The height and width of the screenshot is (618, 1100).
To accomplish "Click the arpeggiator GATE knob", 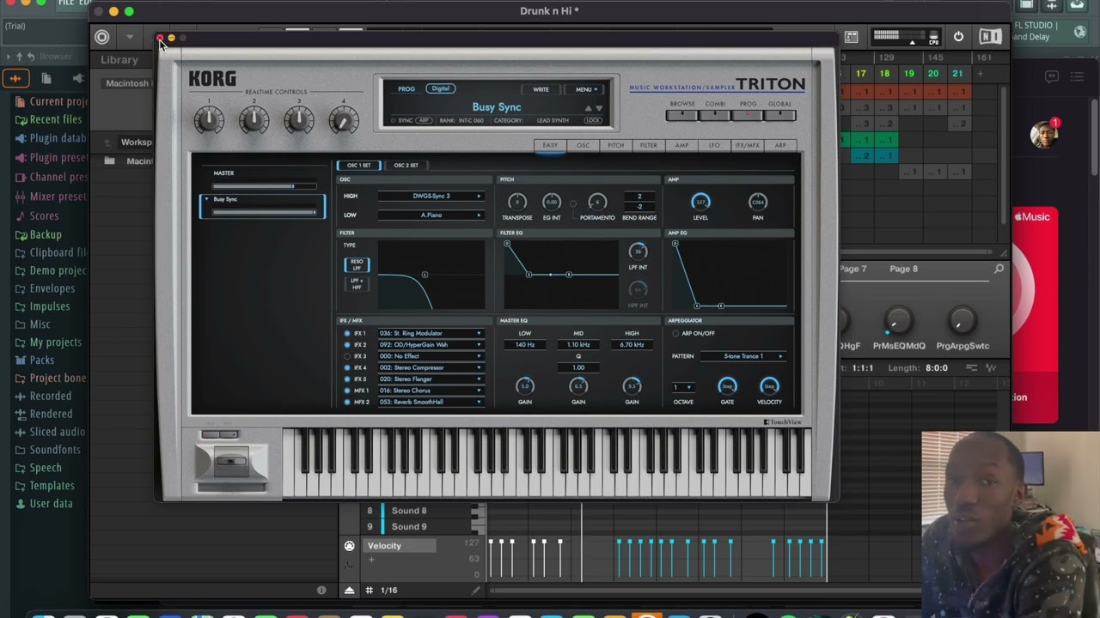I will click(x=727, y=386).
